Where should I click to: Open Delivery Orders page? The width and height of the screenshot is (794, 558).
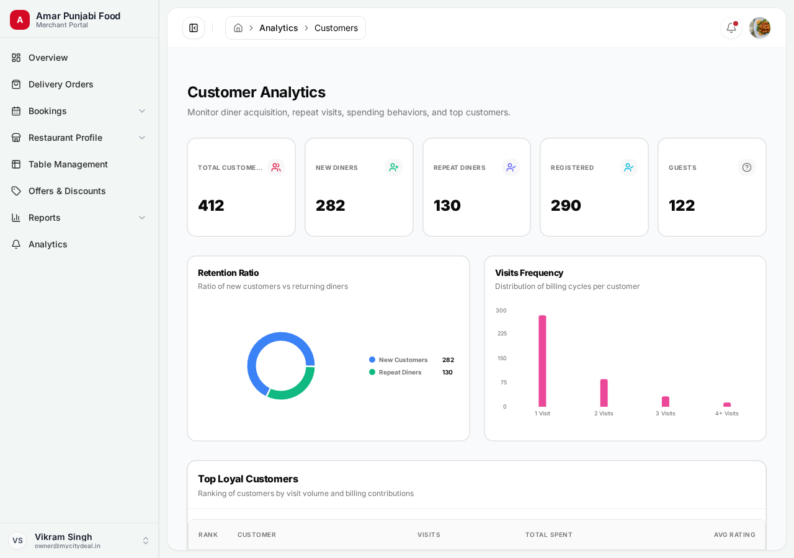(79, 84)
